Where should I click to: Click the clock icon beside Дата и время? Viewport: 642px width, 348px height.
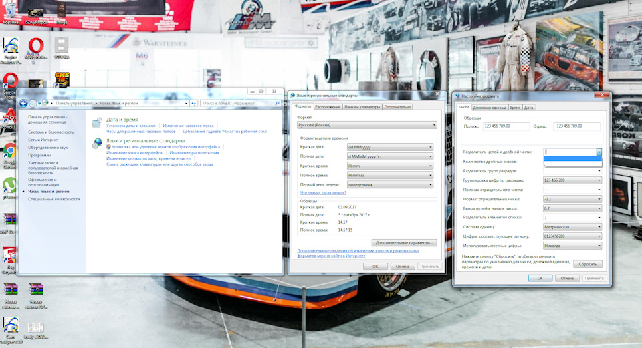pyautogui.click(x=97, y=122)
